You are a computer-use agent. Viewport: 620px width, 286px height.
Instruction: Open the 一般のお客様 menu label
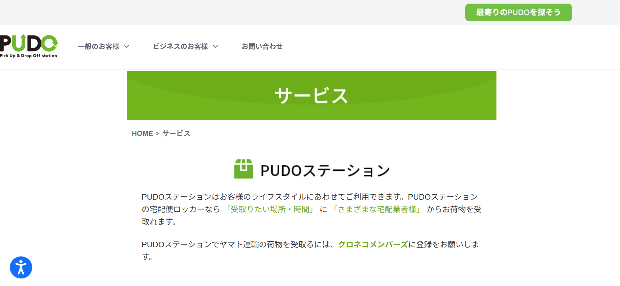pos(99,47)
